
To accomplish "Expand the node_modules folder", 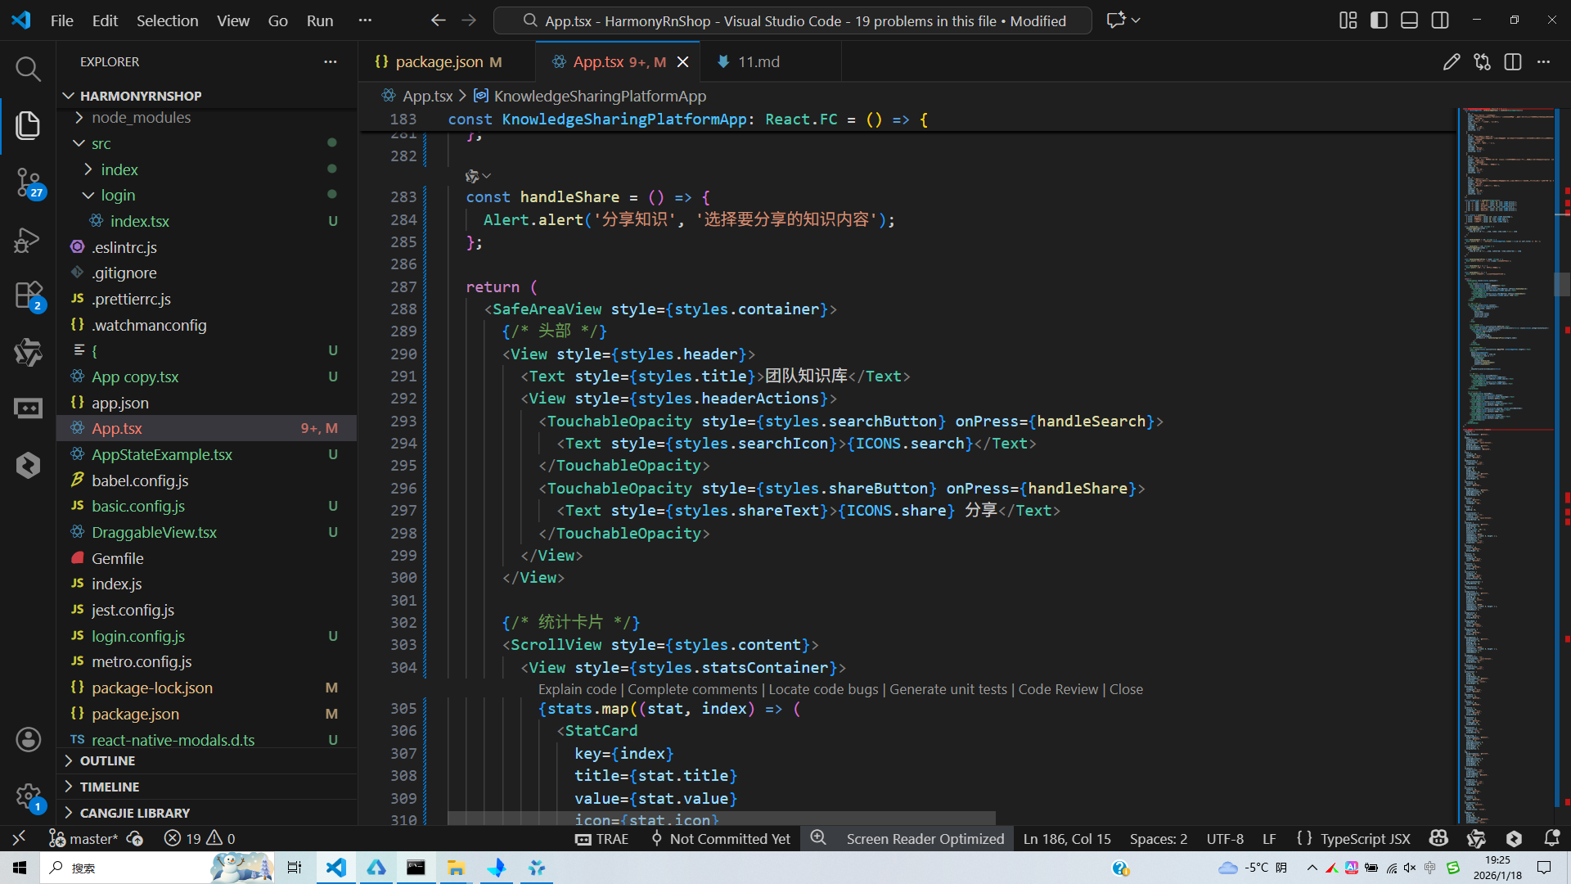I will (x=141, y=118).
